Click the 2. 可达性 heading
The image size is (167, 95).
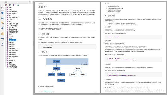click(x=43, y=52)
